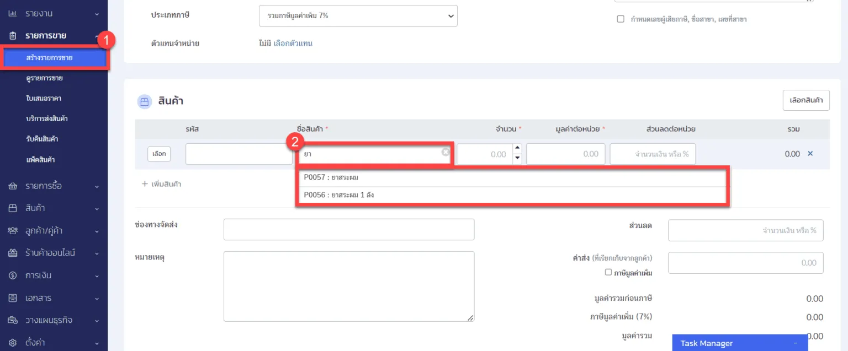Image resolution: width=848 pixels, height=351 pixels.
Task: Click the เลือกสินค้า button
Action: pyautogui.click(x=805, y=100)
